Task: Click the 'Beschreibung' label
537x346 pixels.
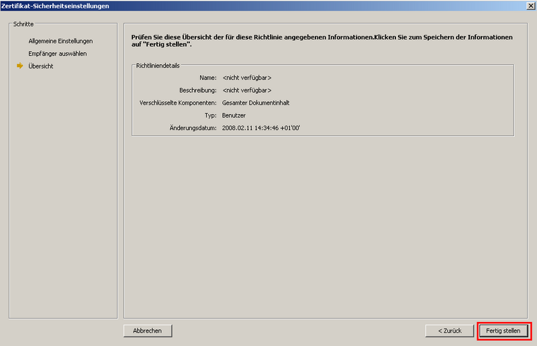Action: tap(198, 90)
